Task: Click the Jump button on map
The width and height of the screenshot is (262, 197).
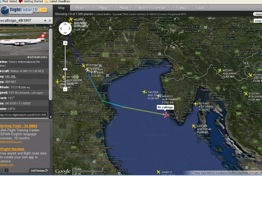Action: point(258,21)
